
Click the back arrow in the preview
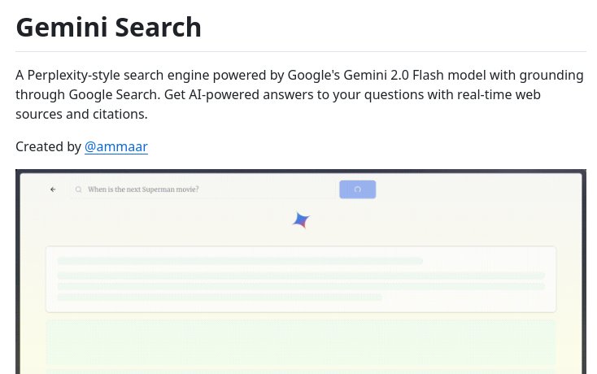point(53,189)
